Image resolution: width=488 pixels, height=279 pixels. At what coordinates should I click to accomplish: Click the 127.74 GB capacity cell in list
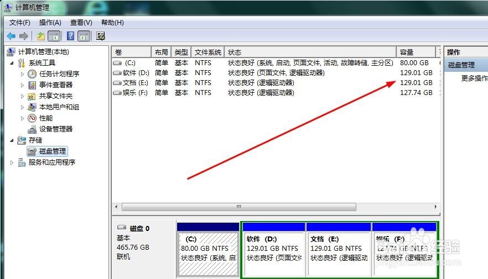[416, 93]
